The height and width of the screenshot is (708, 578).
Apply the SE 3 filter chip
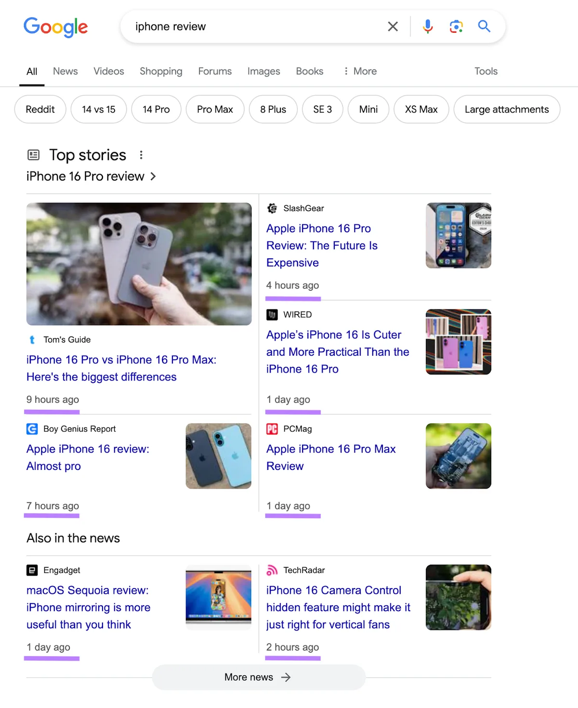[323, 109]
